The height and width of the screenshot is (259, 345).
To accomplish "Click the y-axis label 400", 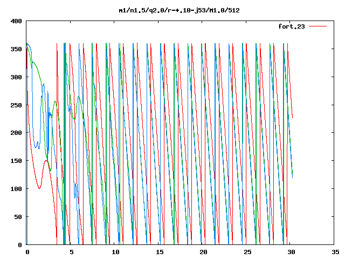I will click(16, 21).
